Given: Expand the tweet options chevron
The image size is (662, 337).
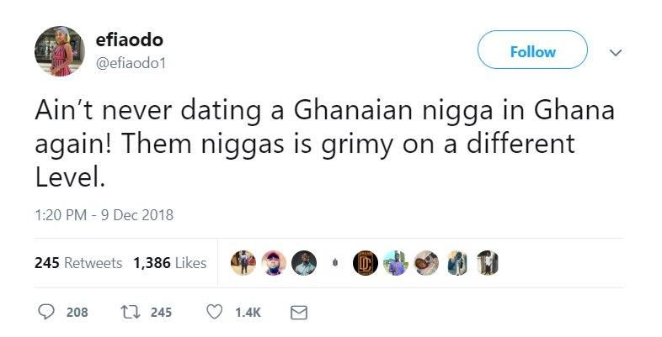Looking at the screenshot, I should (x=616, y=53).
